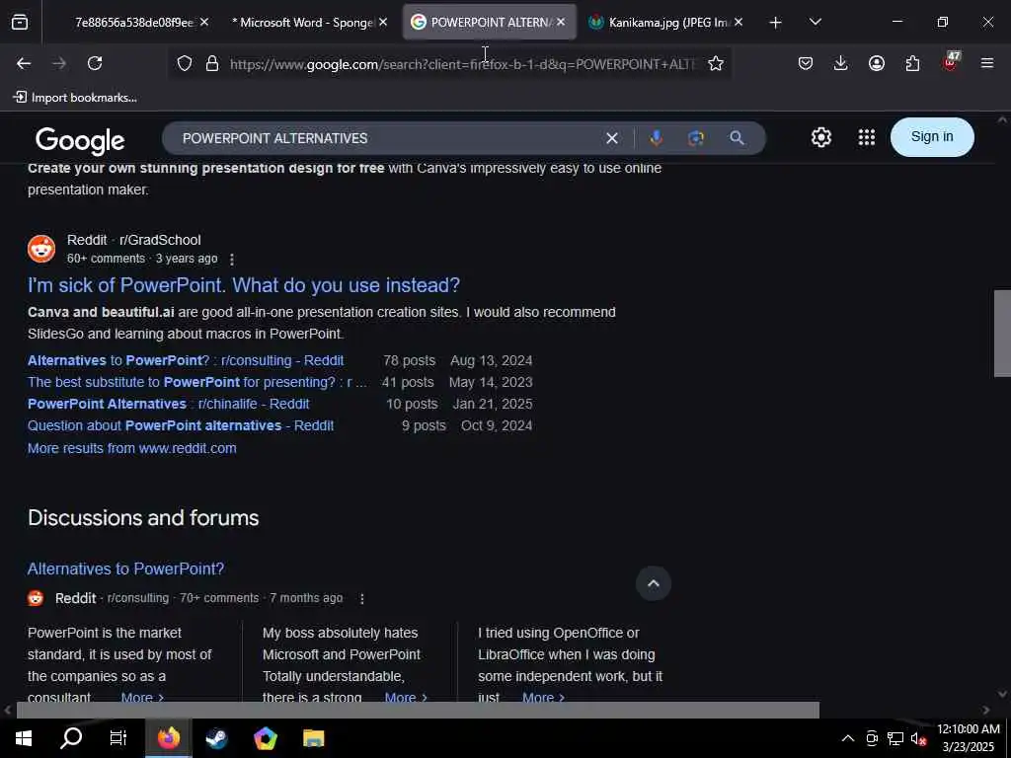
Task: Expand More on OpenOffice LibraOffice comment
Action: tap(544, 697)
